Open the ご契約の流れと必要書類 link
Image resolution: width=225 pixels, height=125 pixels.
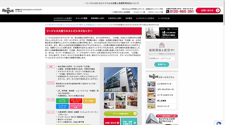click(121, 12)
